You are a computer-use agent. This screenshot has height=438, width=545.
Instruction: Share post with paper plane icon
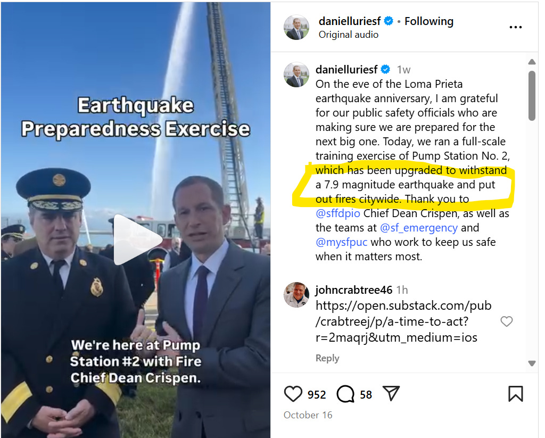[x=391, y=393]
